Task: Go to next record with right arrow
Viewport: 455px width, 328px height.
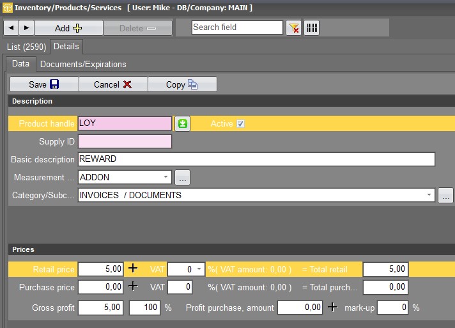Action: coord(26,28)
